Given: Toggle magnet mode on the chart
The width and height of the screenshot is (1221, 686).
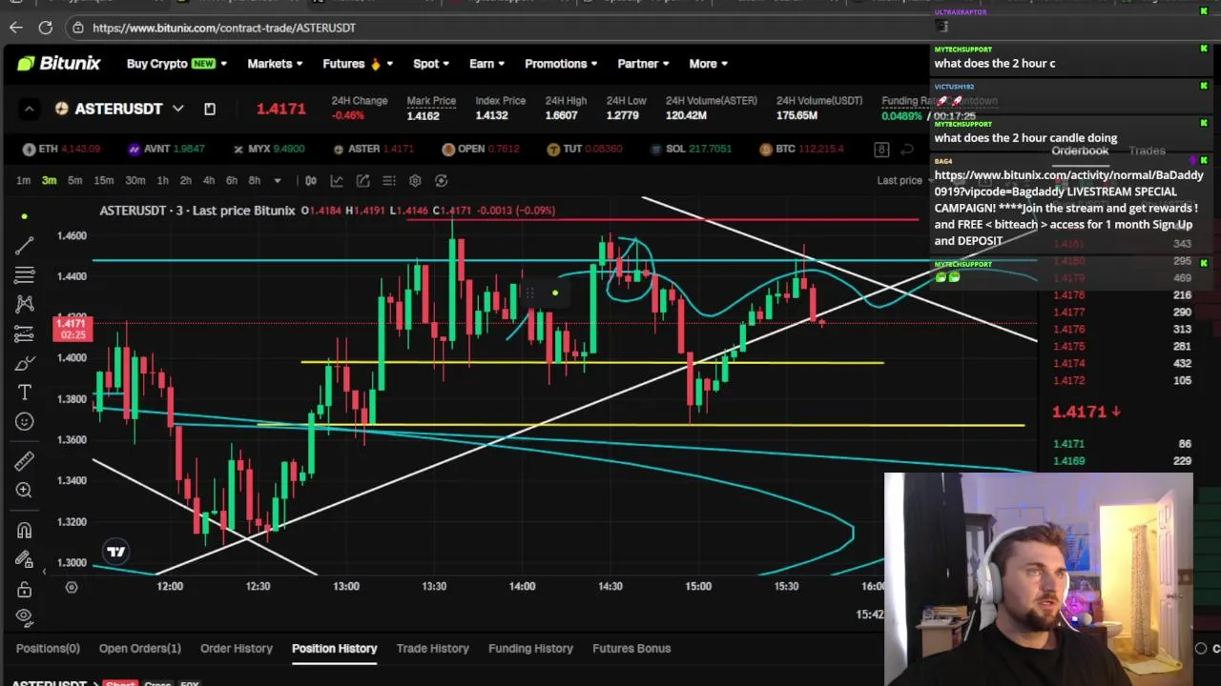Looking at the screenshot, I should pyautogui.click(x=25, y=531).
